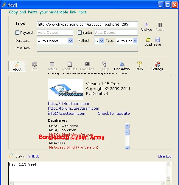Open the Find Admin icon
Screen dimensions: 179x185
click(x=122, y=64)
